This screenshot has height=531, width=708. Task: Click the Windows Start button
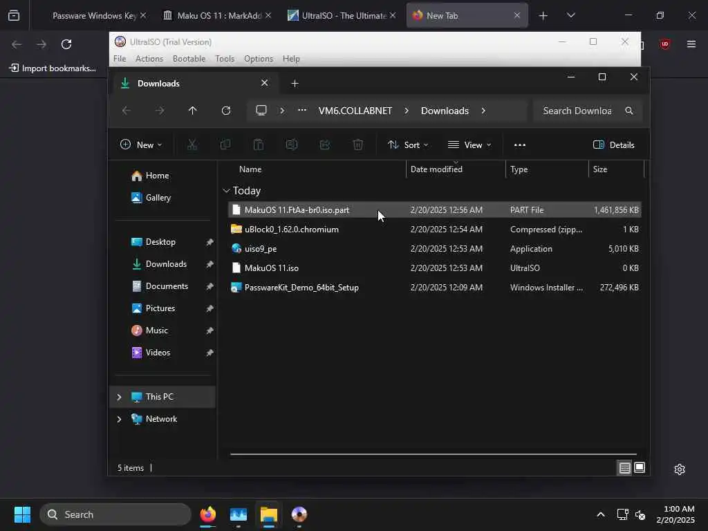tap(22, 514)
